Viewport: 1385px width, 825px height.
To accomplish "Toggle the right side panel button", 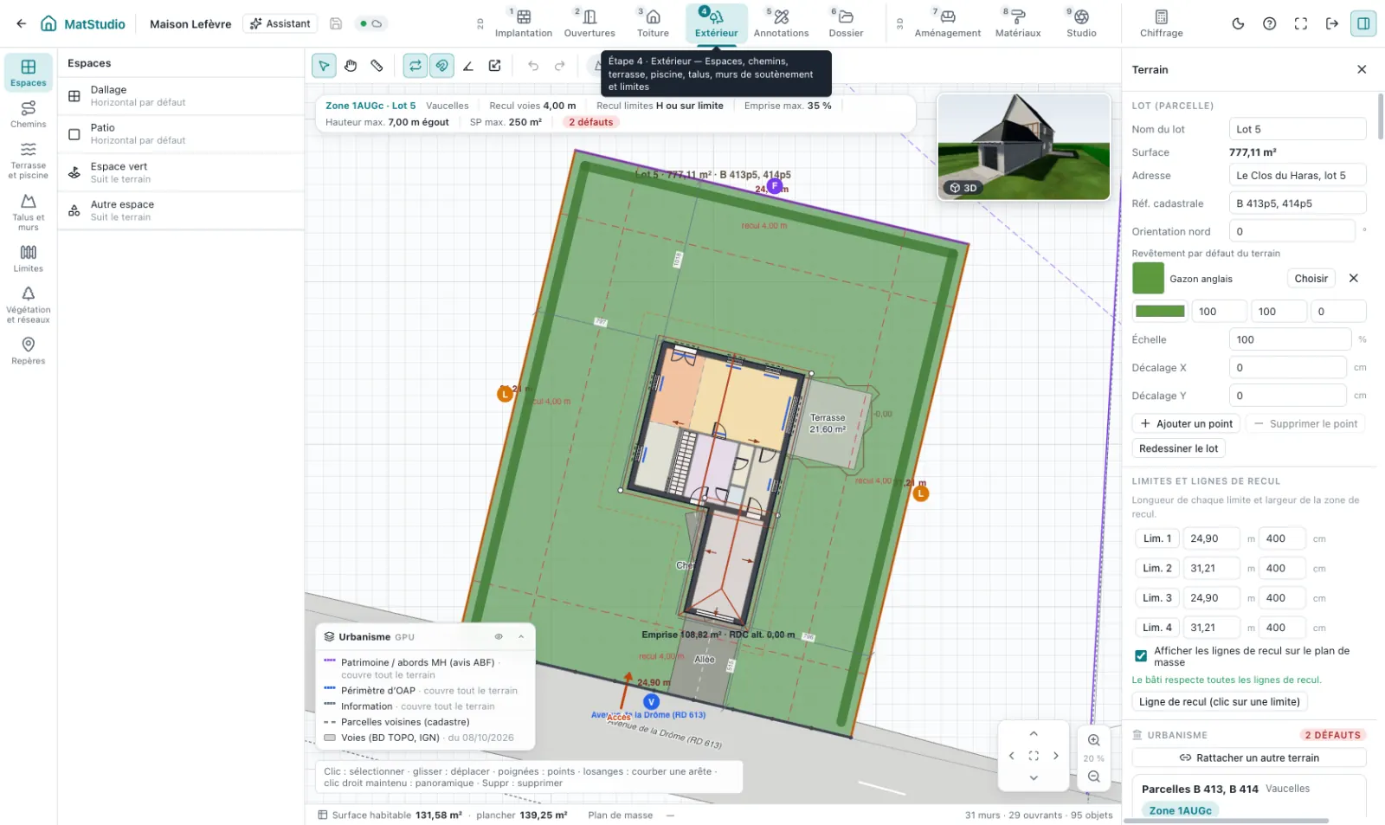I will click(1363, 23).
